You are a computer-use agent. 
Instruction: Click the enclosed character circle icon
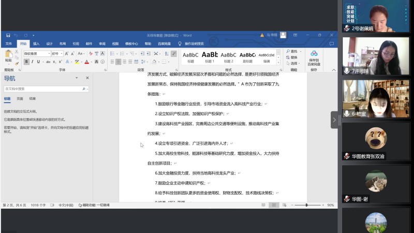pos(102,62)
